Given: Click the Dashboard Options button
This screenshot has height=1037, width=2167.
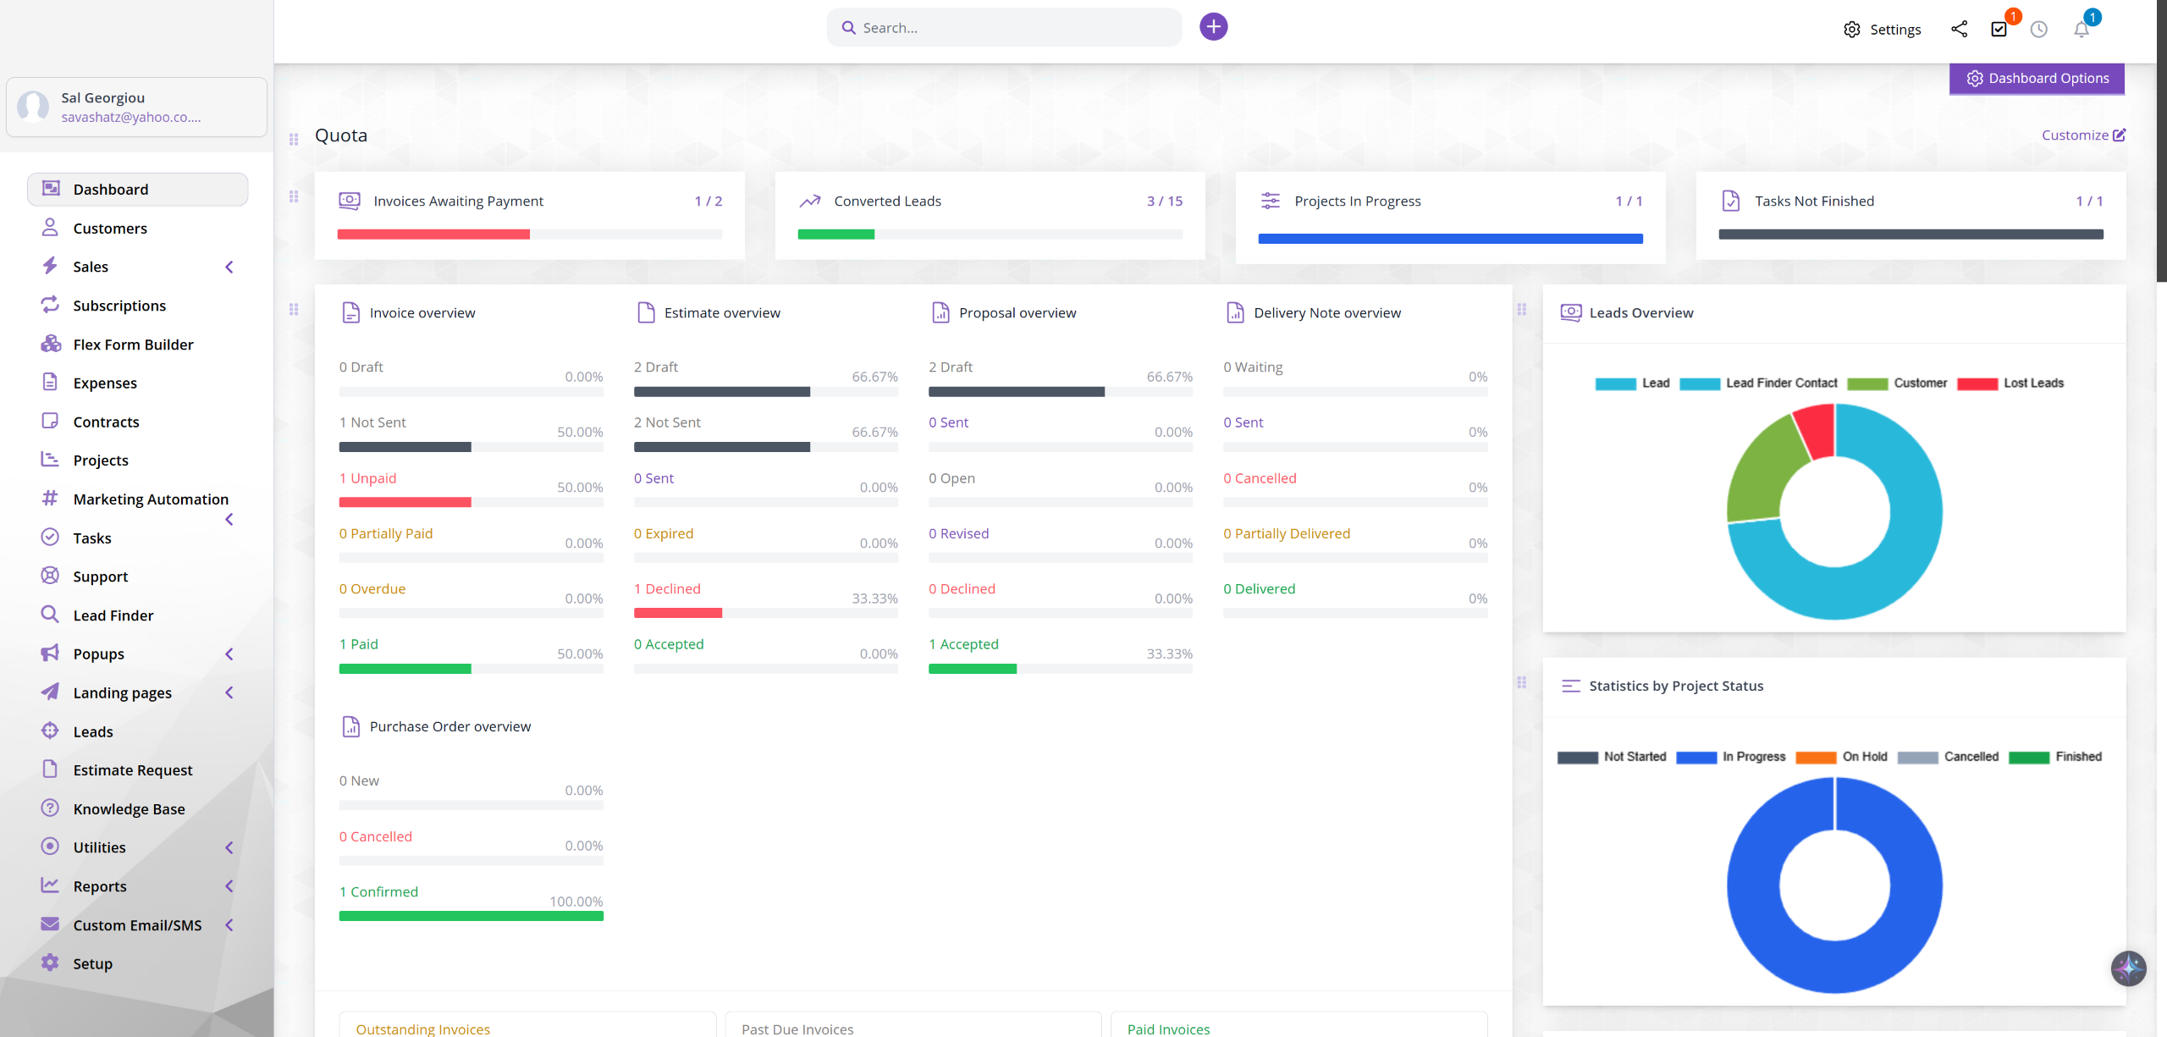Looking at the screenshot, I should [x=2037, y=78].
